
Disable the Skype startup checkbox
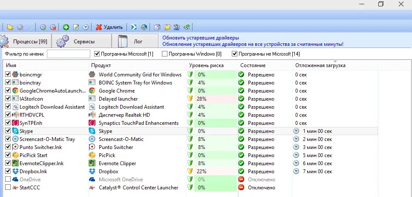8,131
